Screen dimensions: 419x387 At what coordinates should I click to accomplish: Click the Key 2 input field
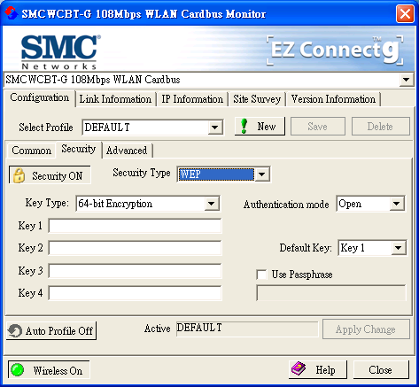coord(135,248)
